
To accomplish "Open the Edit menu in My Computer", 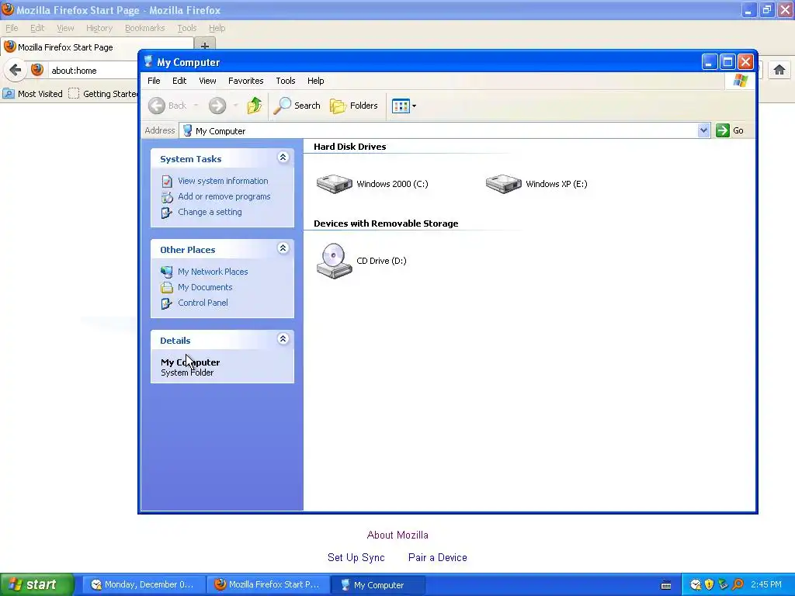I will tap(179, 81).
